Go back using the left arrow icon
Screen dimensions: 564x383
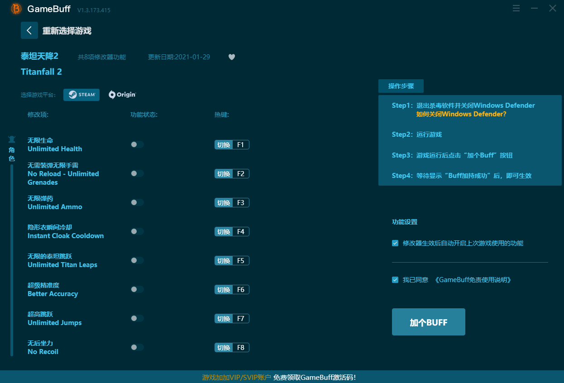[29, 30]
